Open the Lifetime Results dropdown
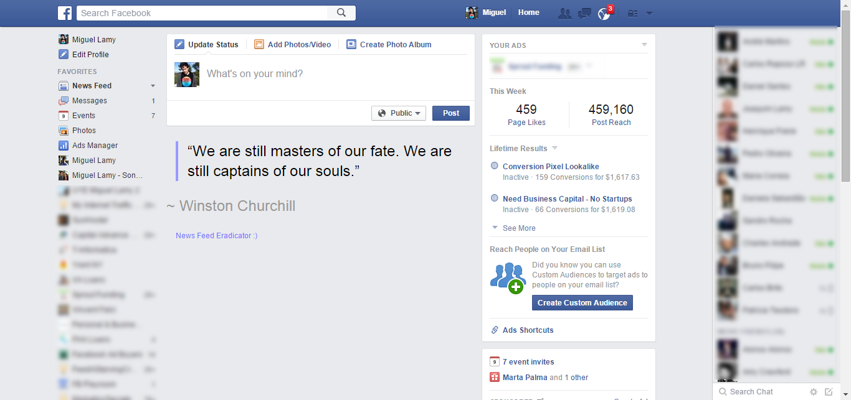The height and width of the screenshot is (400, 851). (554, 149)
